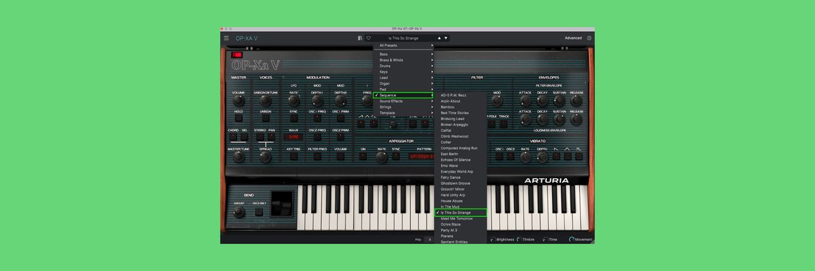Expand the Brass & Winds submenu
The image size is (815, 271).
(404, 60)
